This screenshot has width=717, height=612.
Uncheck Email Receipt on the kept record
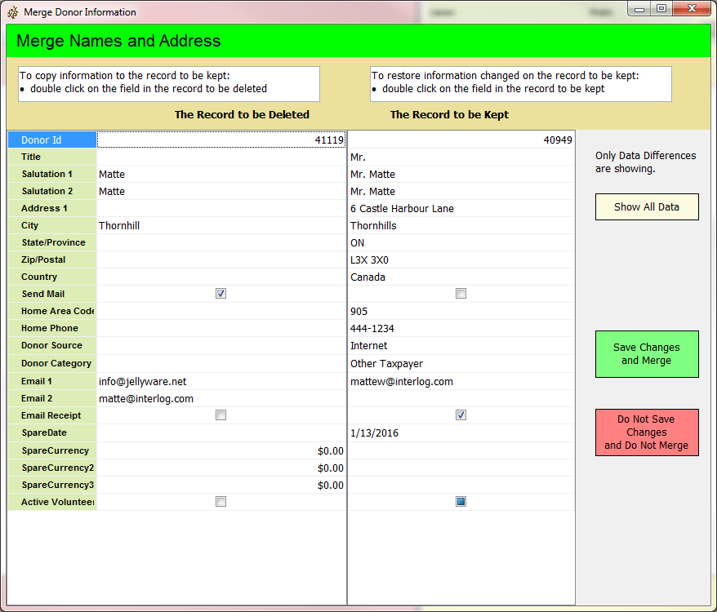pyautogui.click(x=461, y=415)
